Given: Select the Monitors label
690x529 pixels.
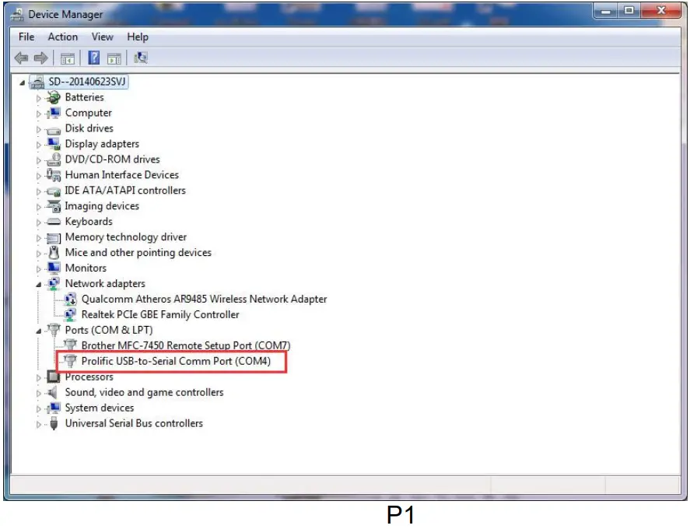Looking at the screenshot, I should pyautogui.click(x=86, y=268).
